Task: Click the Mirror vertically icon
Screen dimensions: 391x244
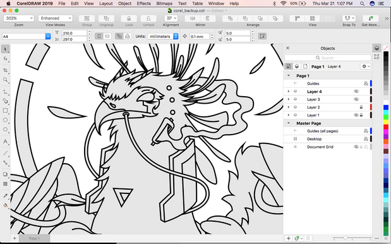Action: click(x=207, y=18)
